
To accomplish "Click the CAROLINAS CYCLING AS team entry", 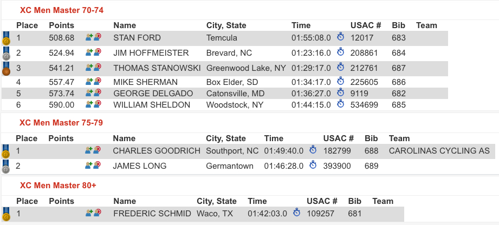I will coord(439,151).
